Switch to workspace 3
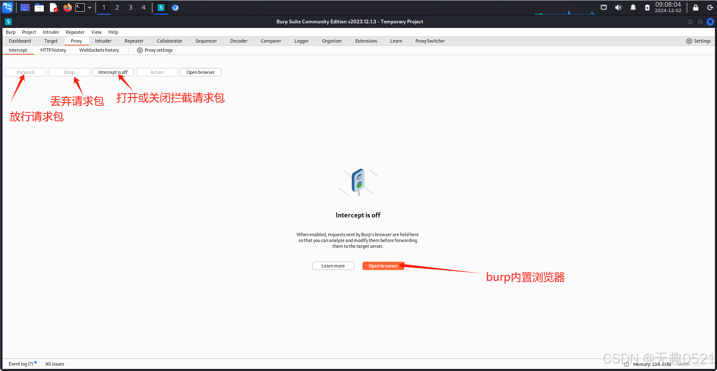 (x=131, y=8)
